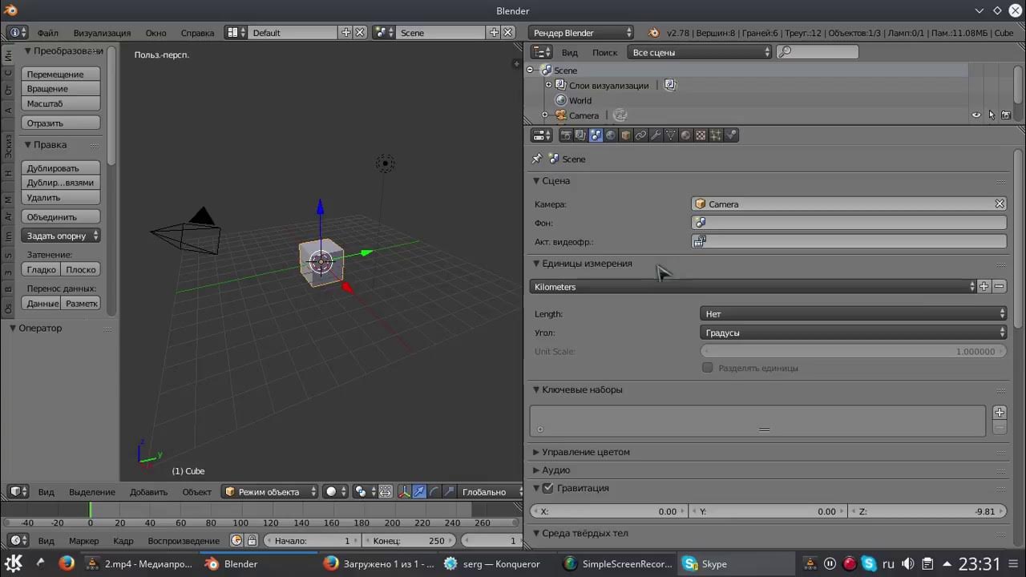
Task: Click the Объединить button
Action: click(x=61, y=217)
